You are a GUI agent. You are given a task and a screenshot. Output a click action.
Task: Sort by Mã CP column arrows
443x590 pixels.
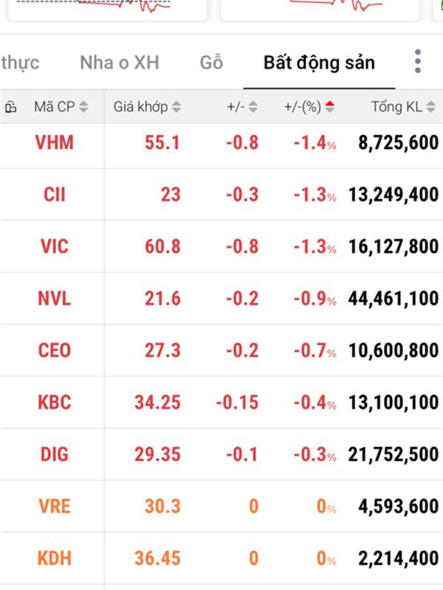point(83,108)
